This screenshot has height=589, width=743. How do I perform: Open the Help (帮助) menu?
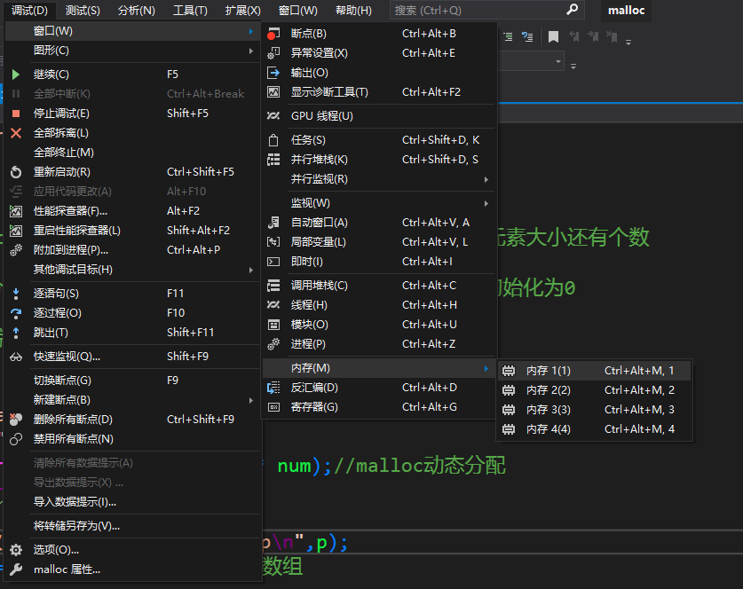coord(353,11)
